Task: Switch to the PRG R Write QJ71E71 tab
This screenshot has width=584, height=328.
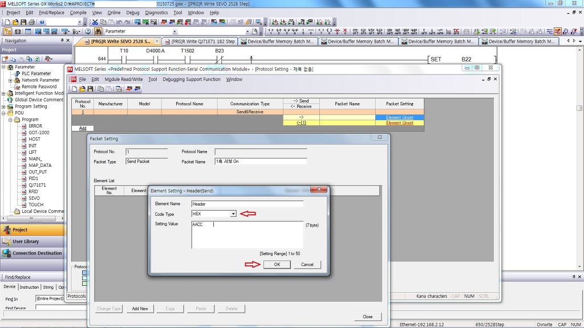Action: pyautogui.click(x=200, y=42)
